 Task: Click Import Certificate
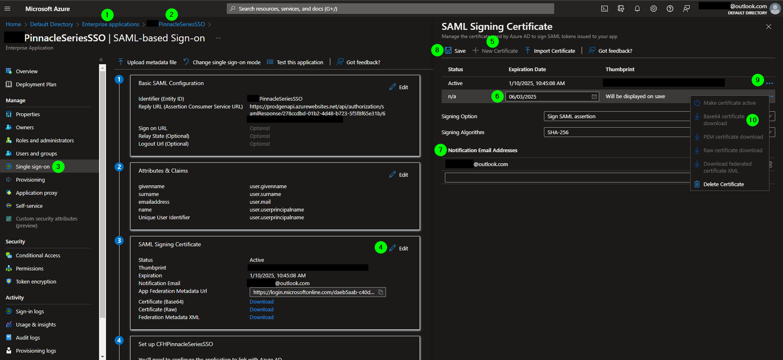pos(550,51)
